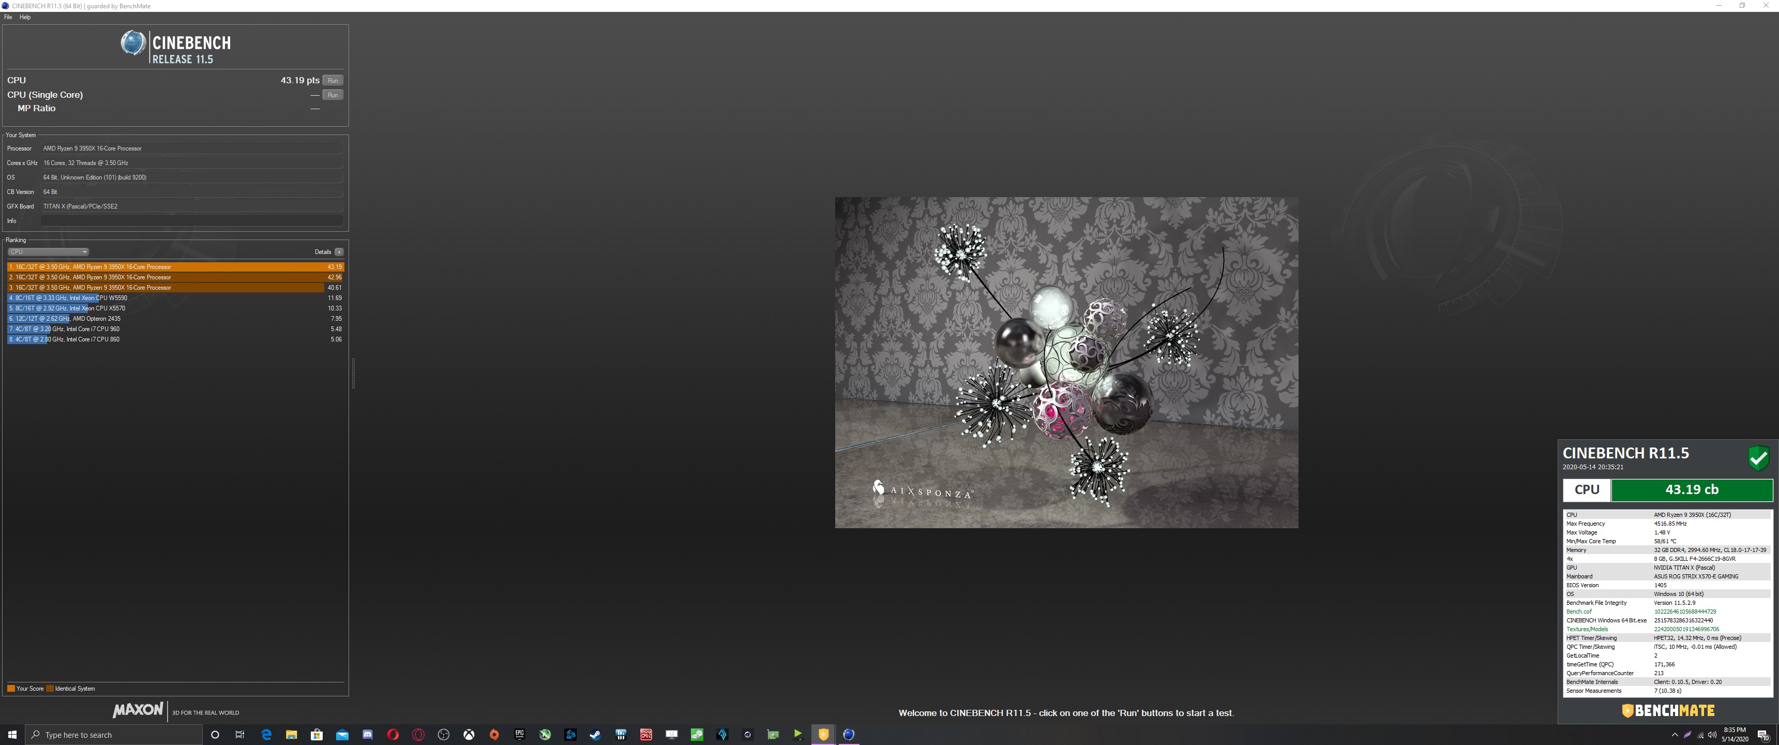The image size is (1779, 745).
Task: Click the Processor field AMD Ryzen 9 3950X
Action: [191, 148]
